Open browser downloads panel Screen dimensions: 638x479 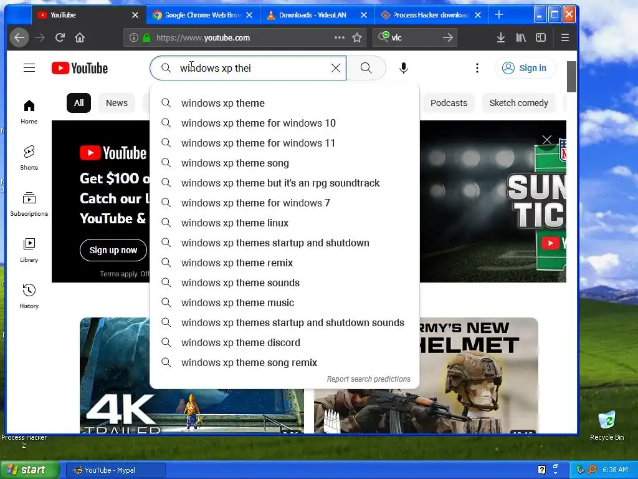click(501, 38)
